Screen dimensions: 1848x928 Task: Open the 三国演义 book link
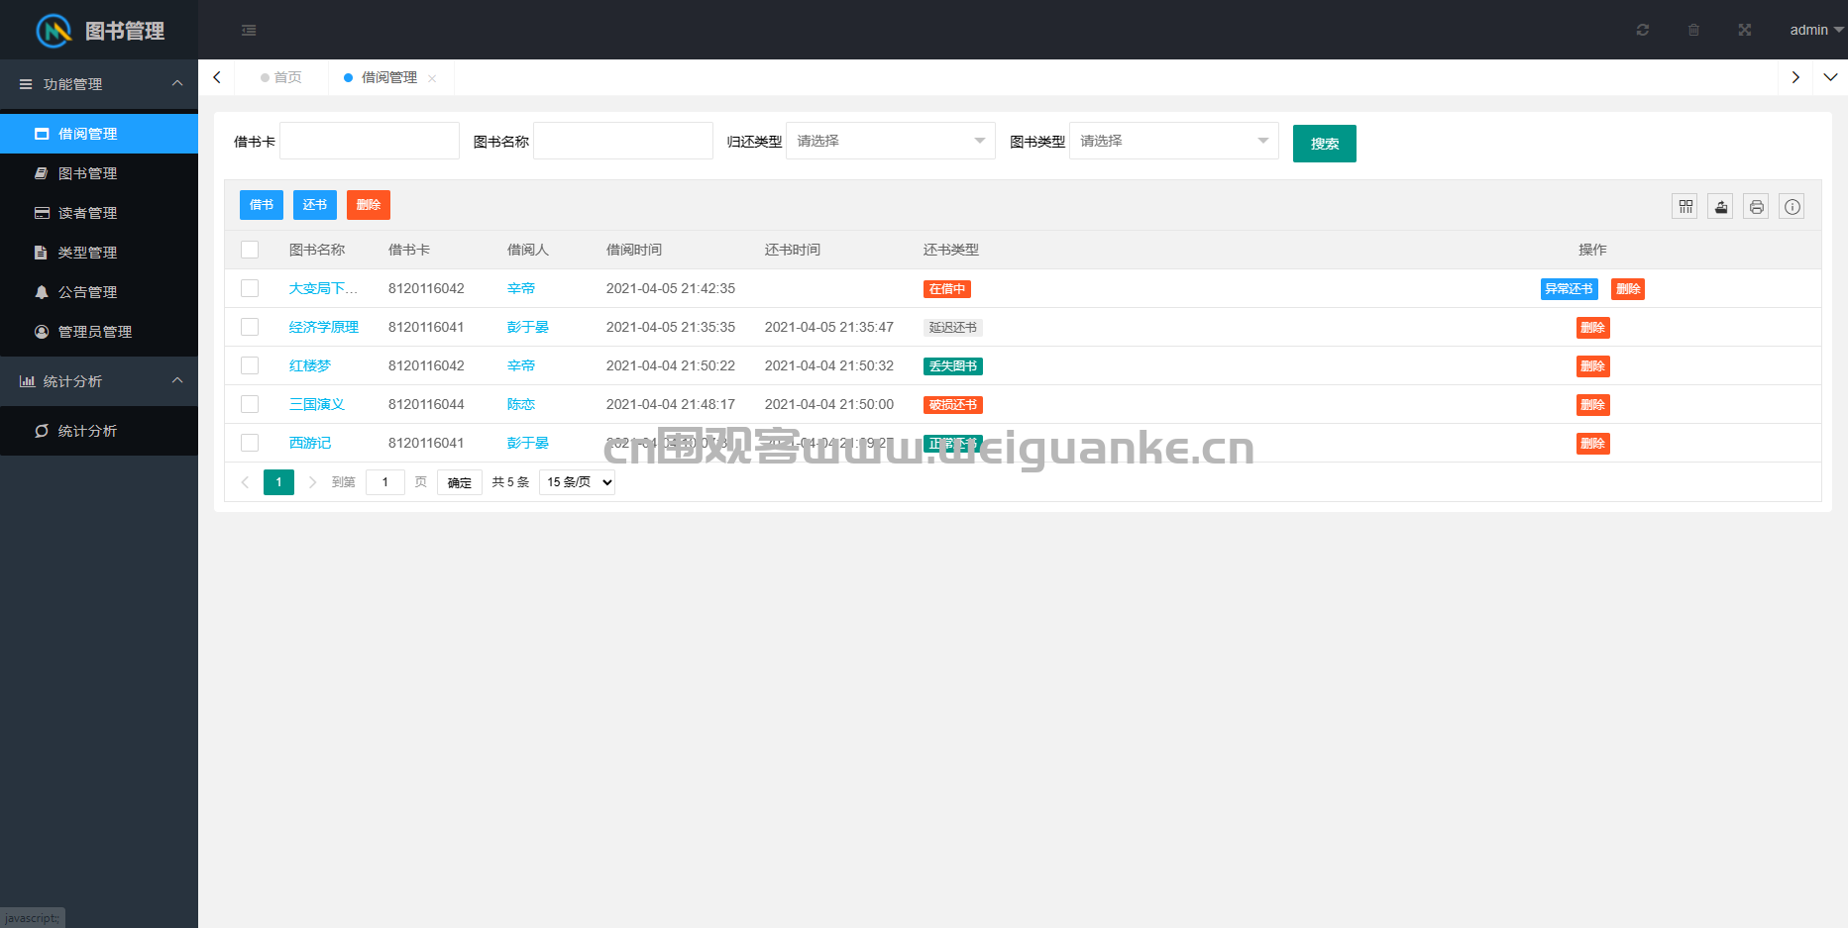(x=317, y=404)
